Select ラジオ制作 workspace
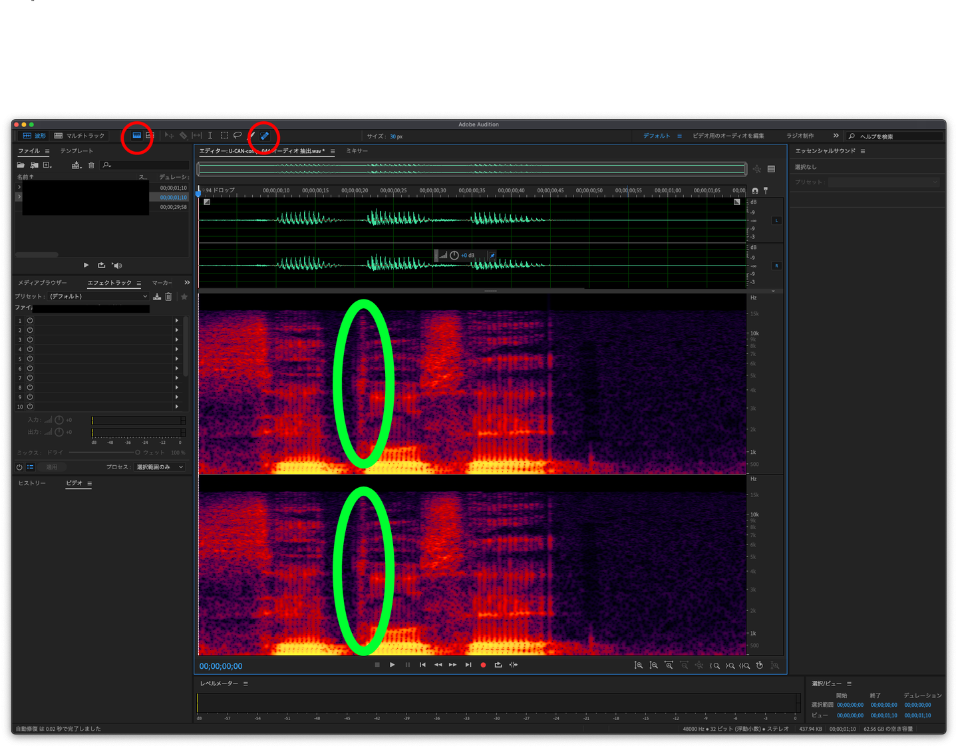This screenshot has width=958, height=748. [800, 136]
